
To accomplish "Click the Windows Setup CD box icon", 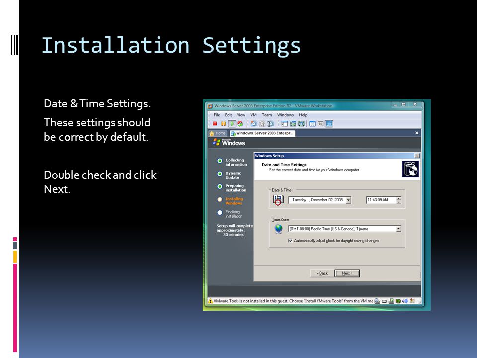I will [411, 169].
